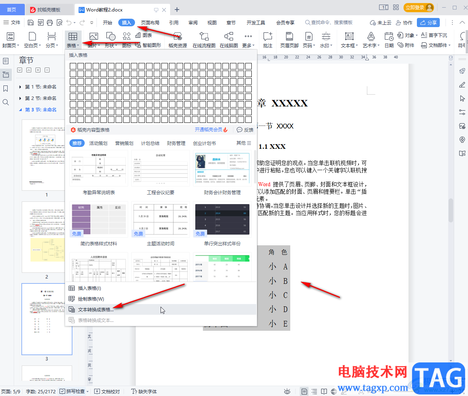Click the 分享 share button

pyautogui.click(x=428, y=23)
